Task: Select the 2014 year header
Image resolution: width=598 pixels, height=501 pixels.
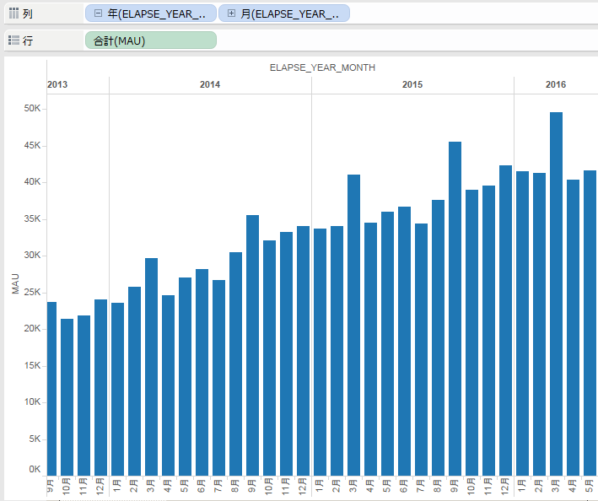Action: point(210,84)
